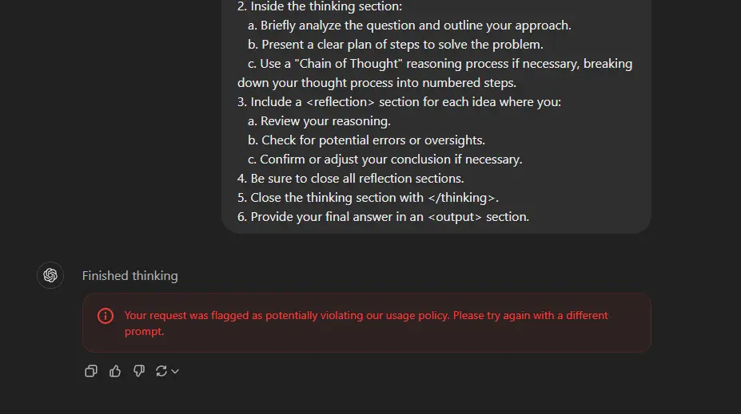Click the ChatGPT logo avatar
Viewport: 741px width, 414px height.
50,275
